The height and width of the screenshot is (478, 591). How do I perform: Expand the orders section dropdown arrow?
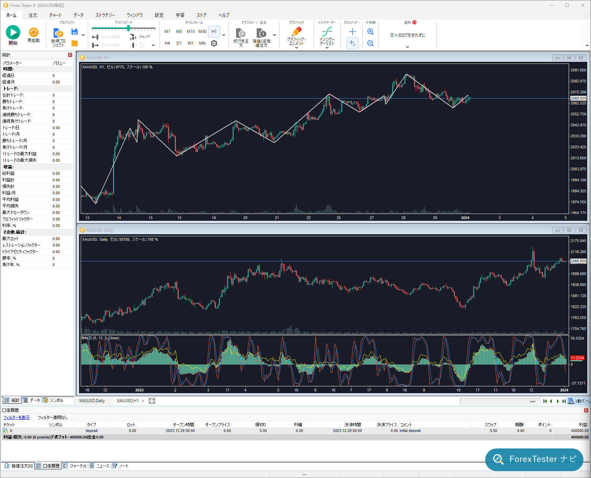[275, 35]
